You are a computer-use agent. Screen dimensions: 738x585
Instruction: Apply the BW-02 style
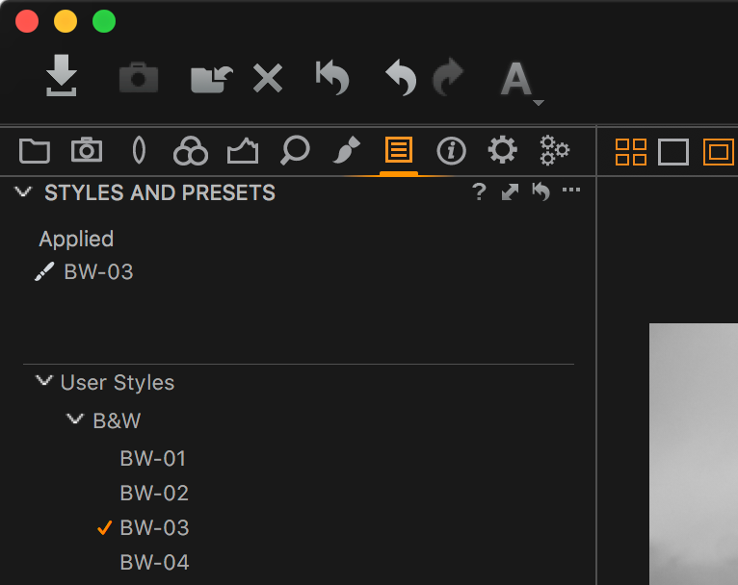point(154,494)
